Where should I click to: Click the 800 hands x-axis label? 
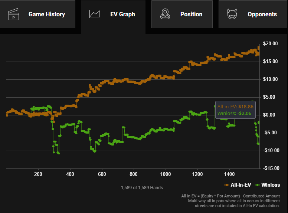coord(134,174)
